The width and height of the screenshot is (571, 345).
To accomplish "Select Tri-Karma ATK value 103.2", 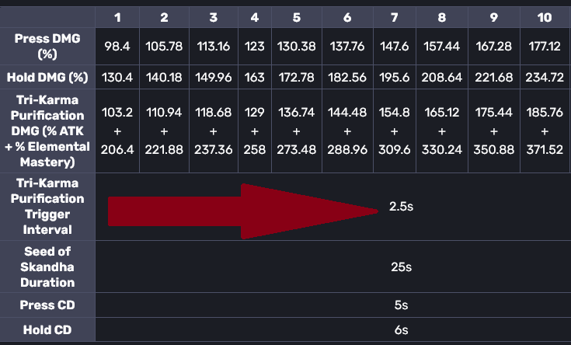I will [117, 112].
